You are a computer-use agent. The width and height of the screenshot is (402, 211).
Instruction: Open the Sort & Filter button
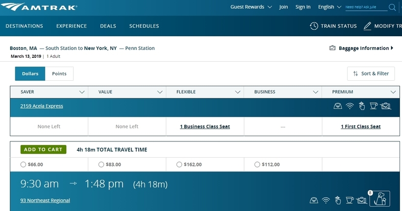[x=371, y=74]
